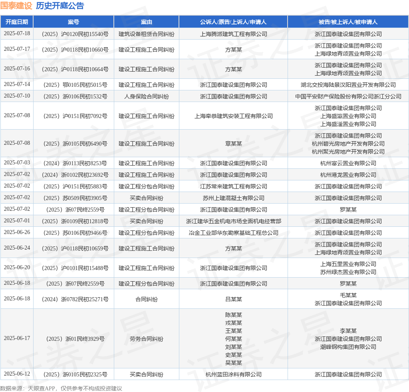Click case number (2025)沪0120民初15540号

coord(75,34)
